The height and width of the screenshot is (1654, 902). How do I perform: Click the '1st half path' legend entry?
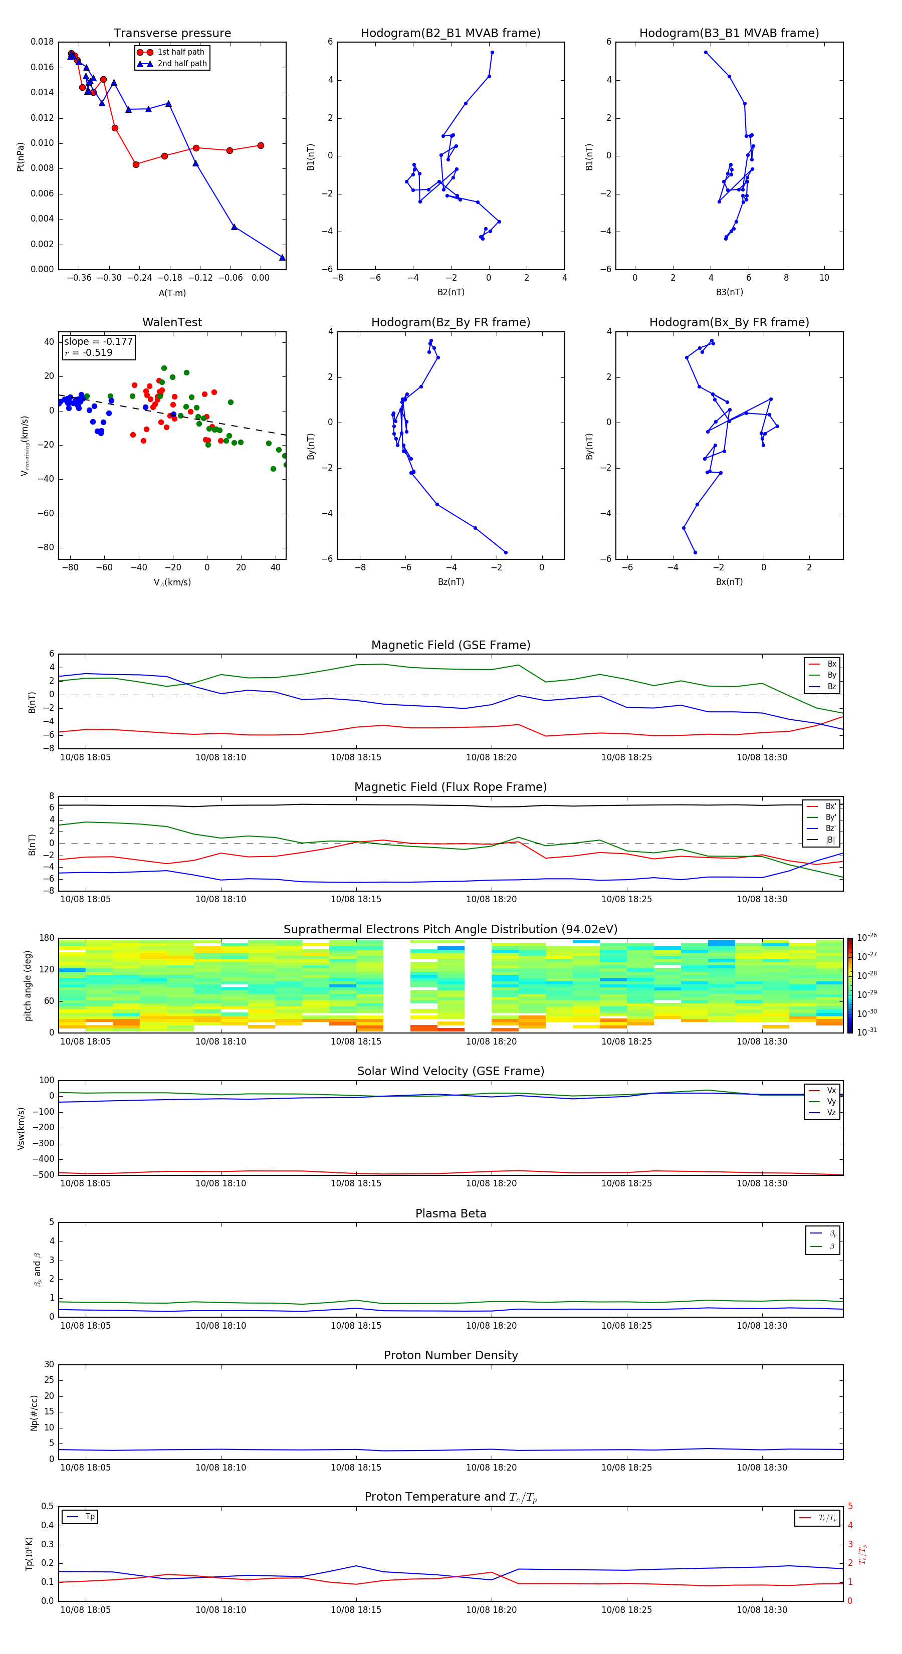coord(171,52)
